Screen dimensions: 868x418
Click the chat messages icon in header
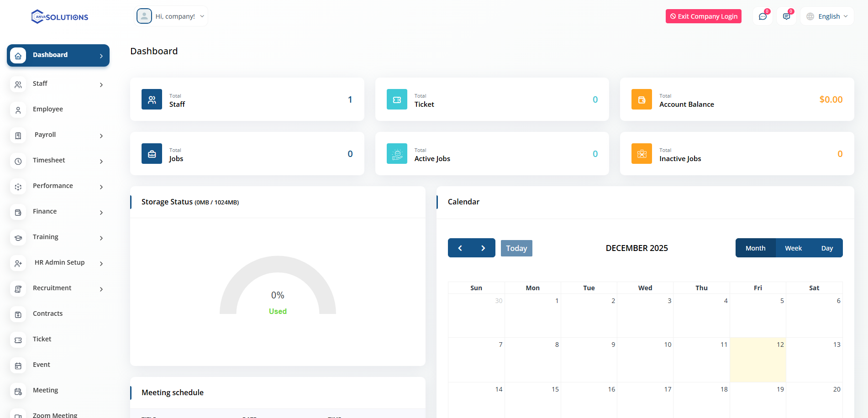click(763, 16)
